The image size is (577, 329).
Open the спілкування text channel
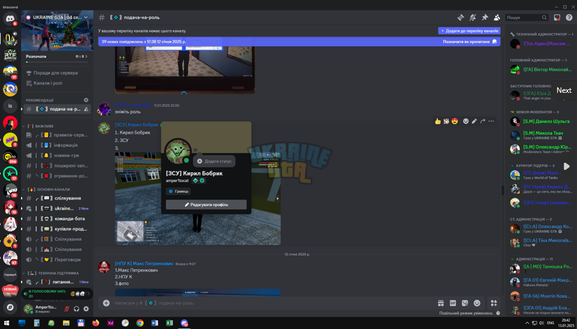[x=57, y=198]
